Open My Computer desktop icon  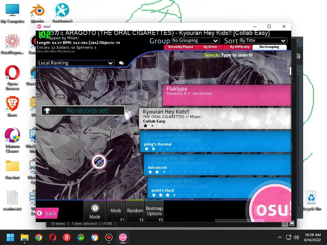pos(12,13)
